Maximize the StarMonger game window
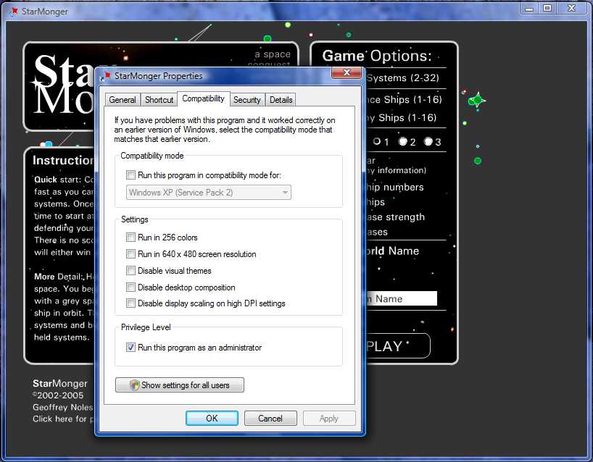Screen dimensions: 593x462 (x=547, y=8)
